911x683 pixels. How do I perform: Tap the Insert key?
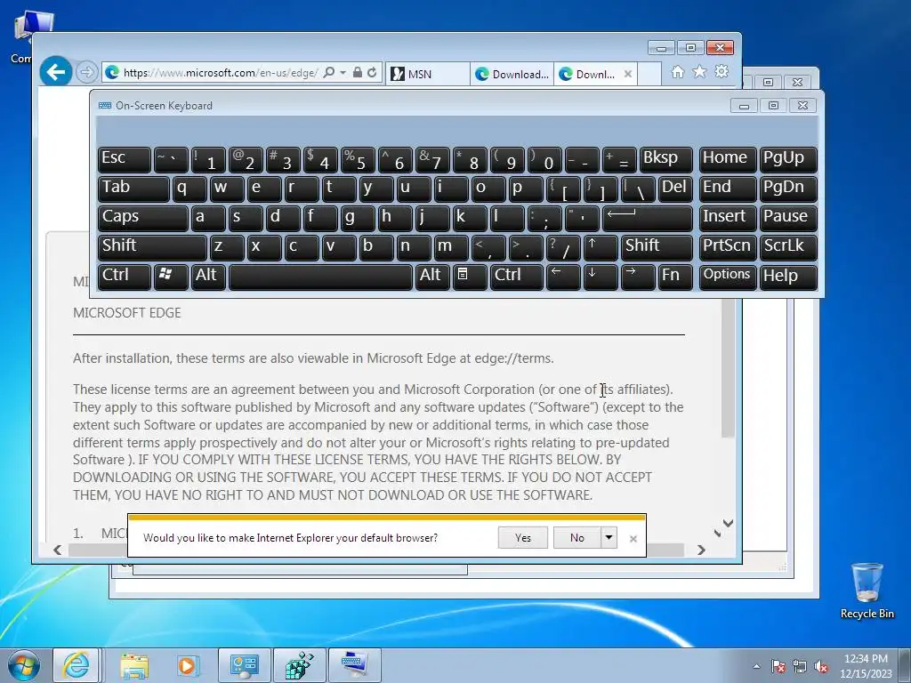pos(728,218)
